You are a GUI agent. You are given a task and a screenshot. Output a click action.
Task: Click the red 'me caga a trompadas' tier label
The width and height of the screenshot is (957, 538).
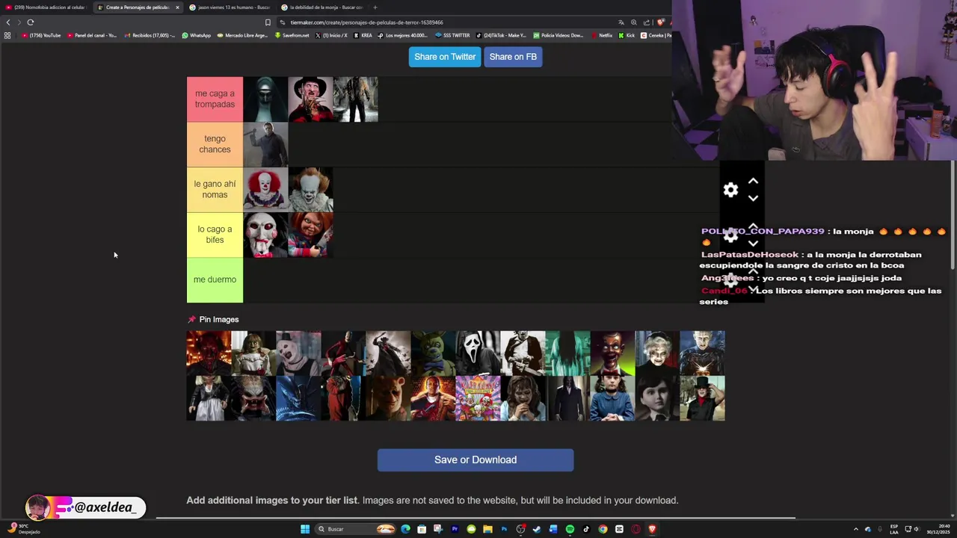(215, 99)
